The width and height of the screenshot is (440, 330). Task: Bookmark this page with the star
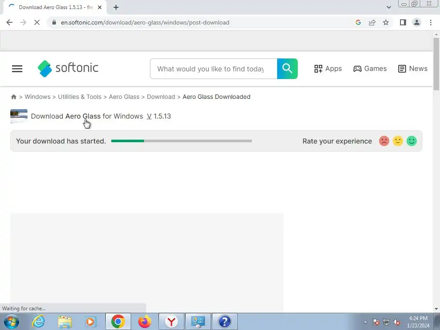tap(386, 22)
